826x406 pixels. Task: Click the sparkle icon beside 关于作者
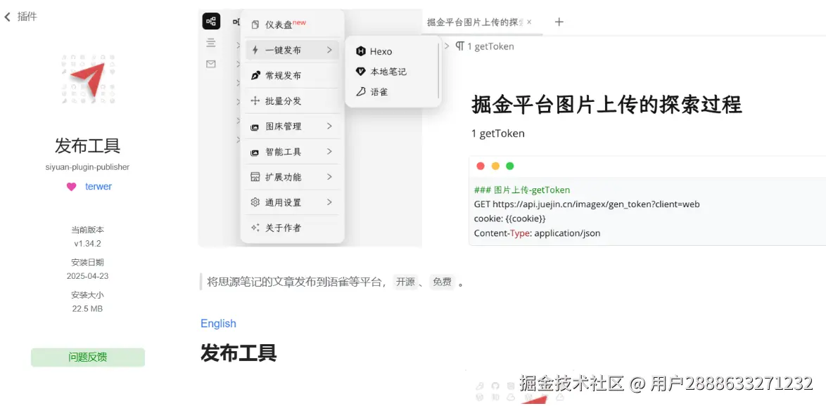click(x=255, y=228)
